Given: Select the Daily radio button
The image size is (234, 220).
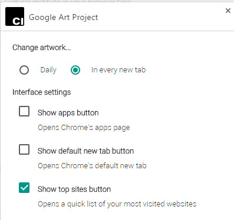Looking at the screenshot, I should pyautogui.click(x=24, y=70).
